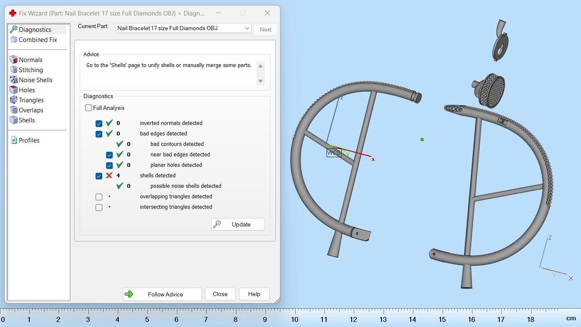Click the magnifier icon on Update button

(x=217, y=224)
